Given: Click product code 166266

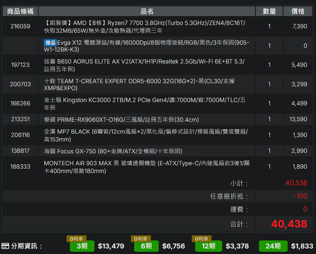Looking at the screenshot, I should 20,103.
